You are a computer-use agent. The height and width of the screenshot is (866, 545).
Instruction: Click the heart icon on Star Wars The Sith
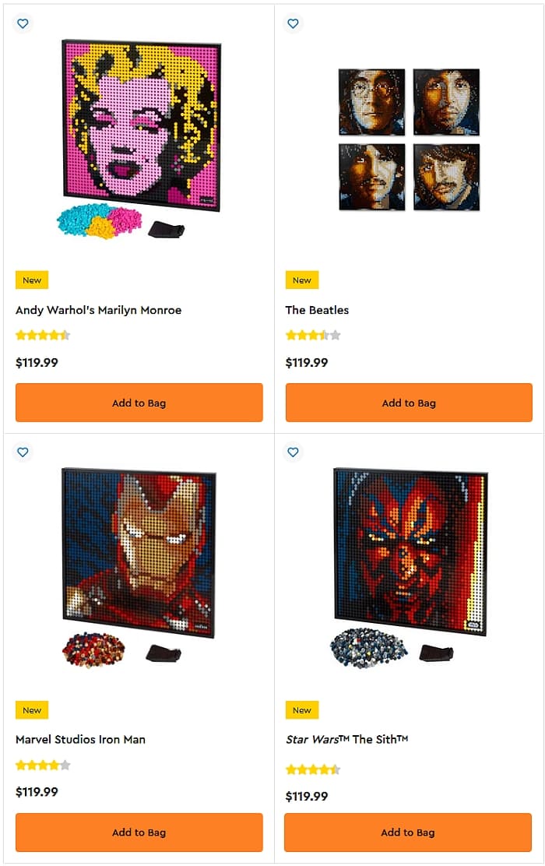pyautogui.click(x=293, y=452)
